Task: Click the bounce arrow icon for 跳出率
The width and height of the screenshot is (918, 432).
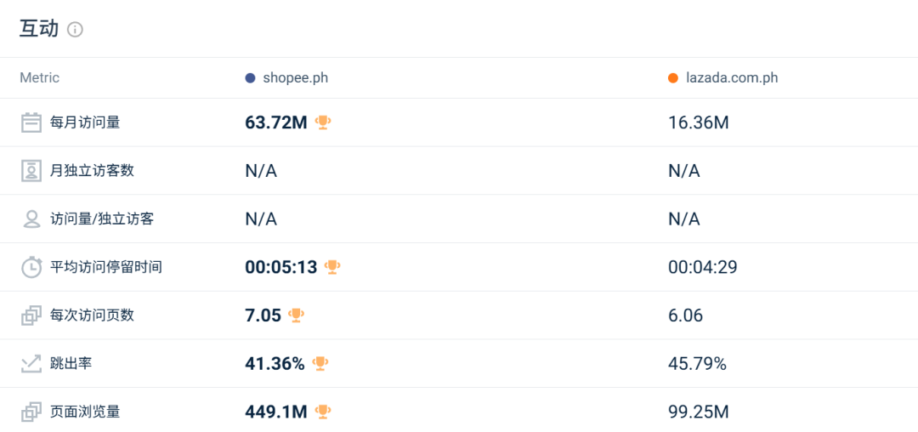Action: 31,363
